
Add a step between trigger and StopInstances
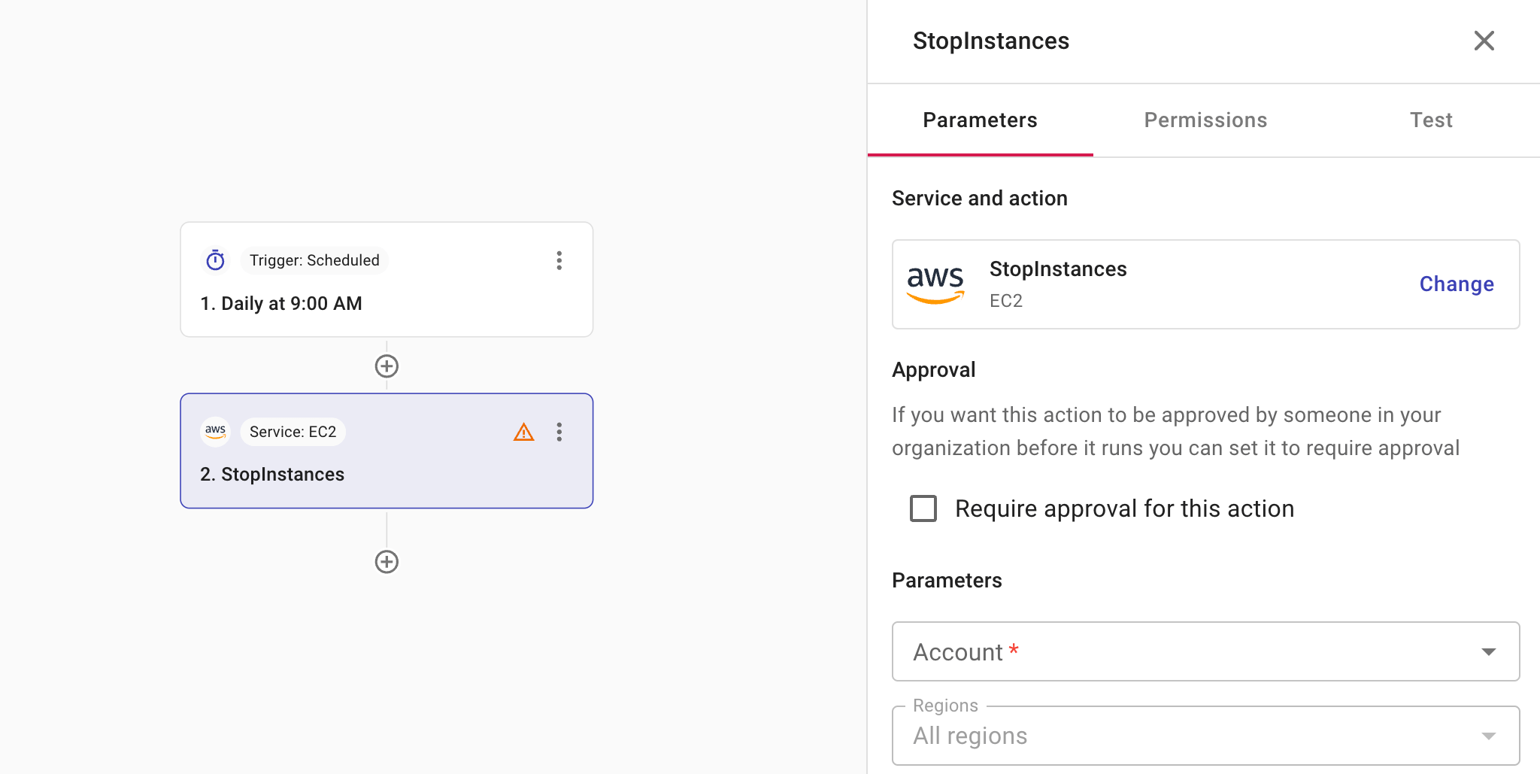click(387, 366)
